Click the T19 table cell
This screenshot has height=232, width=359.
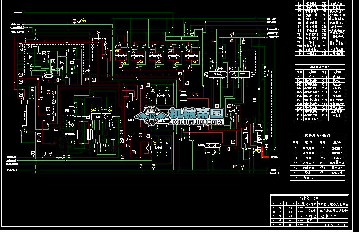324,19
